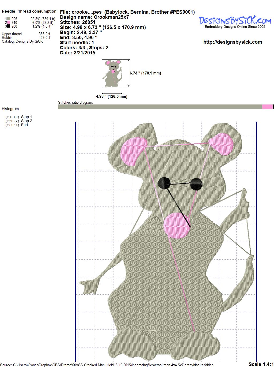This screenshot has width=274, height=367.
Task: Pick the black 900 thread swatch
Action: (9, 26)
